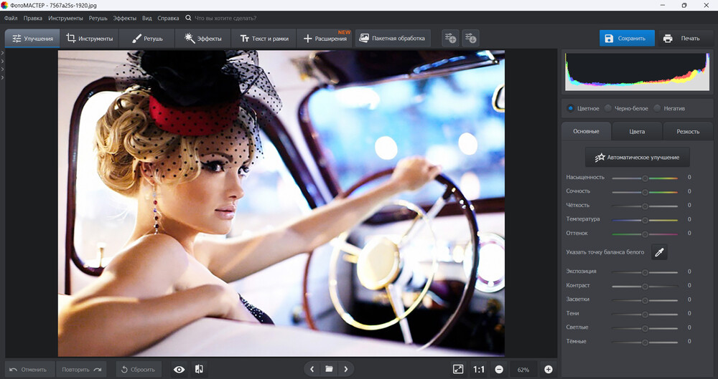This screenshot has width=718, height=379.
Task: Switch to the Цвета tab
Action: click(637, 131)
